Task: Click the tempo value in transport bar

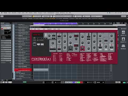Action: point(98,82)
